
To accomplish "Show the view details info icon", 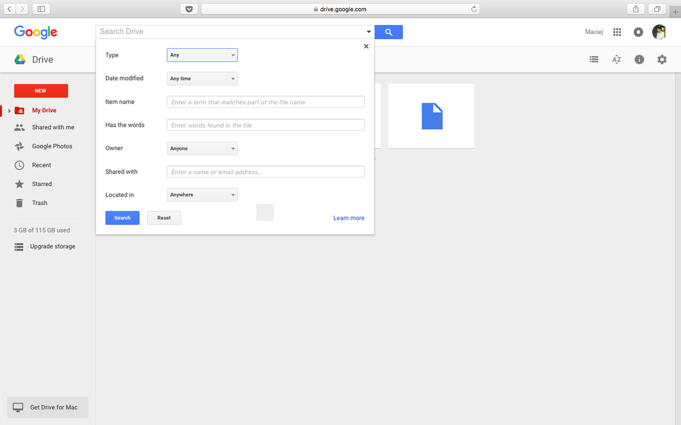I will [x=640, y=59].
